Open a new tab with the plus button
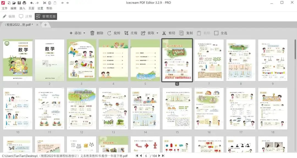This screenshot has width=297, height=158. pos(45,25)
